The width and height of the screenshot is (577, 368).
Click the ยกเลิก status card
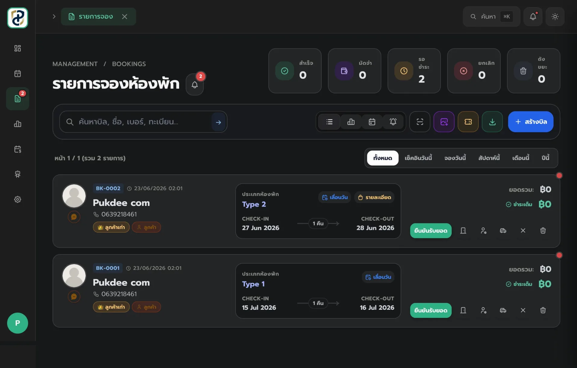[474, 71]
